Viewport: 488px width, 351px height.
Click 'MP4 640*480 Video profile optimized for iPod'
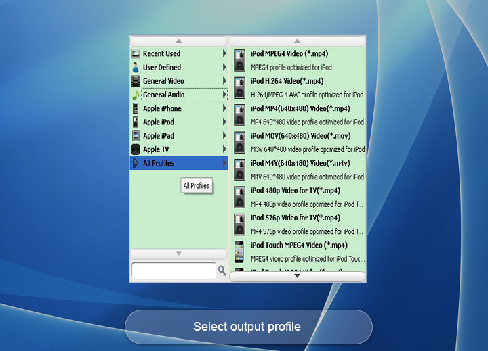(308, 122)
